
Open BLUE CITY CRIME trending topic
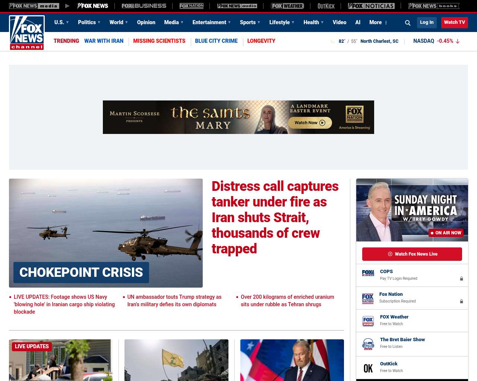216,41
